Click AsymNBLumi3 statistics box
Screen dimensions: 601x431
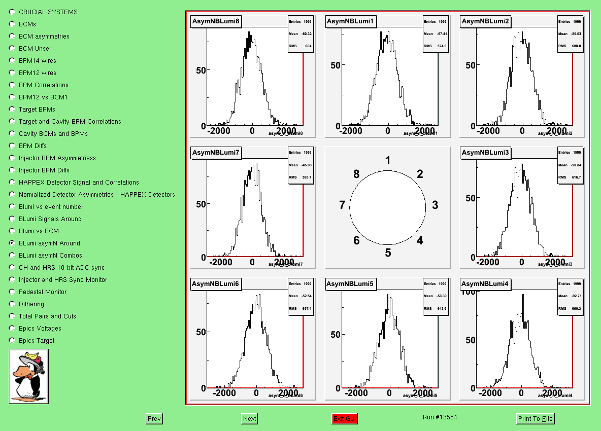pyautogui.click(x=570, y=165)
